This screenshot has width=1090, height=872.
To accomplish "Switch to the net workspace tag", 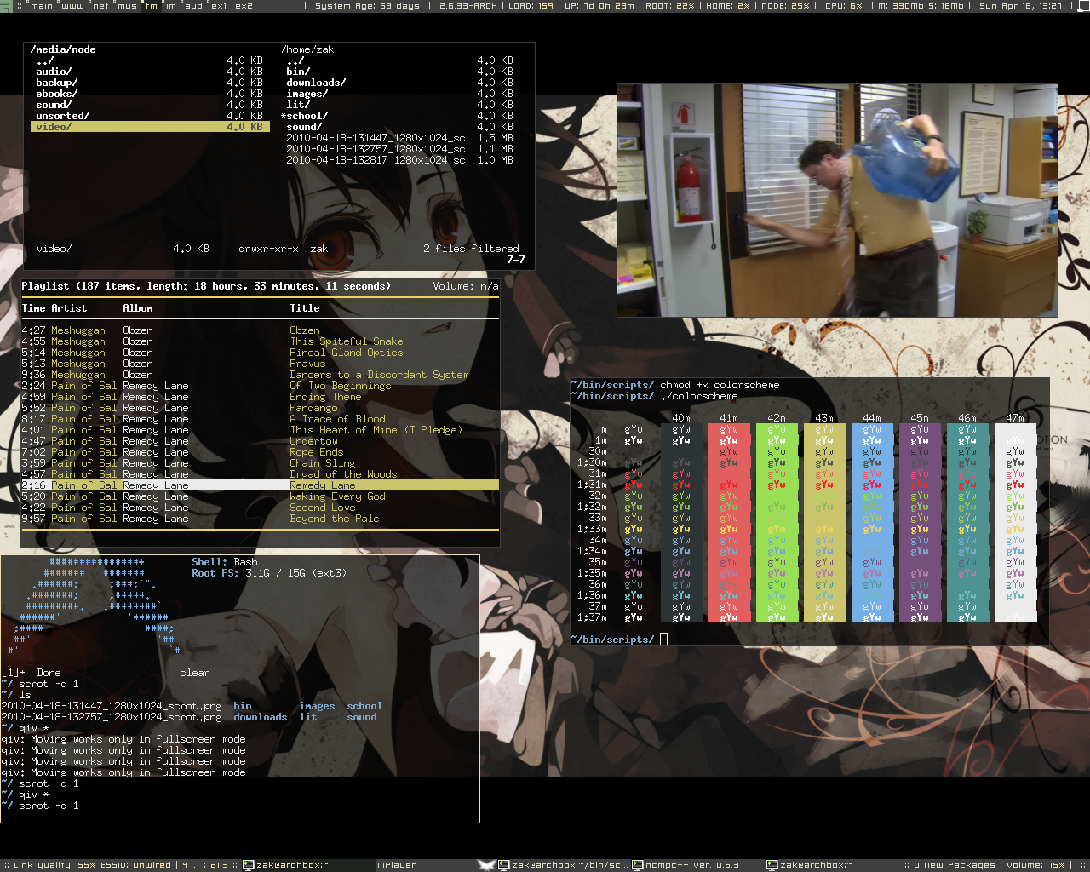I will pos(100,5).
